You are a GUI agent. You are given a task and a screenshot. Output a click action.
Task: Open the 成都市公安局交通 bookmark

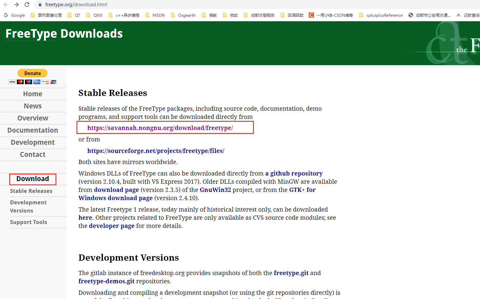coord(429,15)
